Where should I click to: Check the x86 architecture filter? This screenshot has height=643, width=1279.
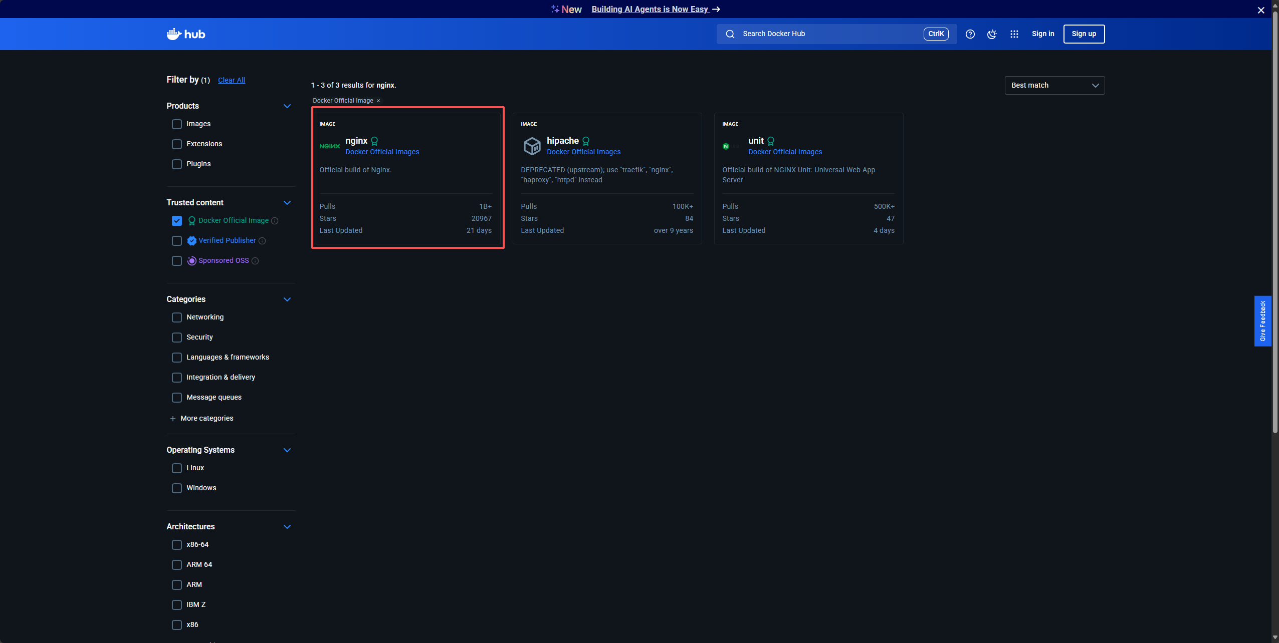(x=177, y=625)
